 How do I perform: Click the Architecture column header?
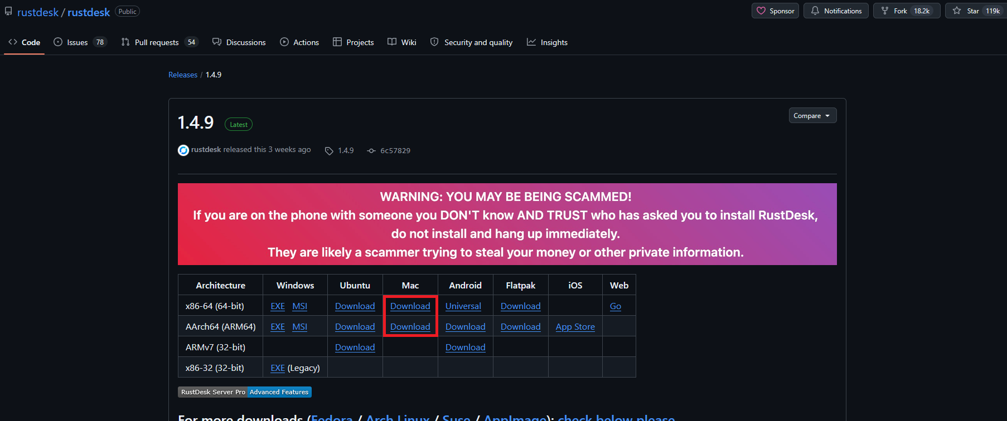tap(221, 286)
